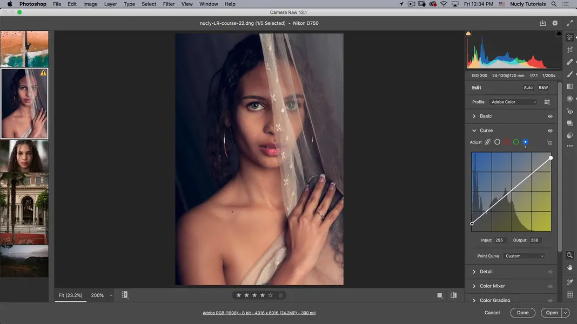Screen dimensions: 577x324
Task: Select the Color Sampler eyedropper tool
Action: [569, 282]
